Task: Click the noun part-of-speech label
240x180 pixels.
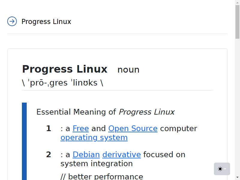Action: 128,70
